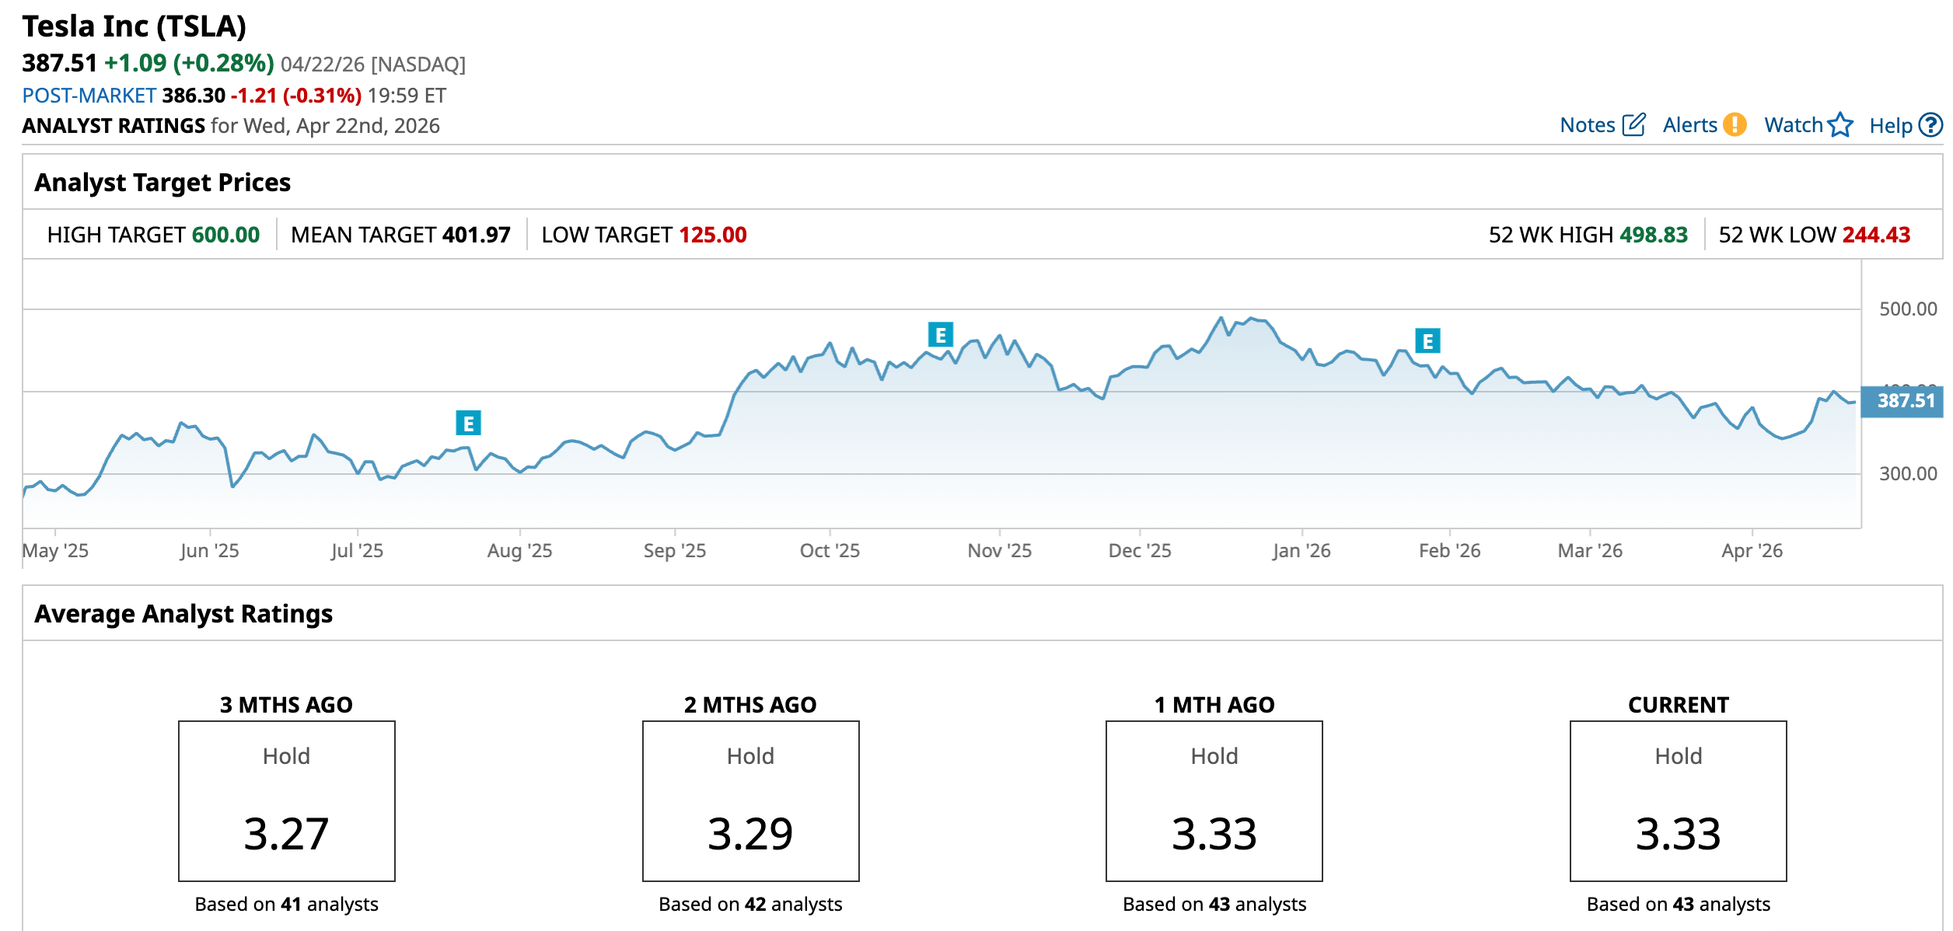
Task: Click the Watch link text
Action: [1793, 125]
